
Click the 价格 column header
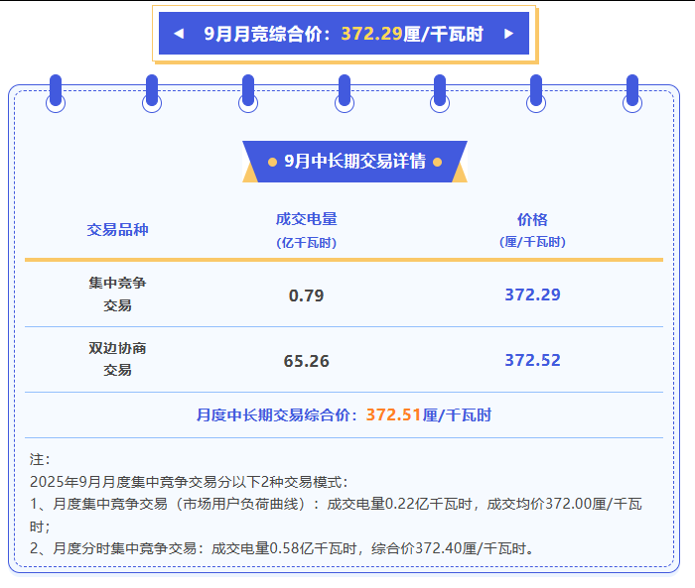[x=532, y=220]
